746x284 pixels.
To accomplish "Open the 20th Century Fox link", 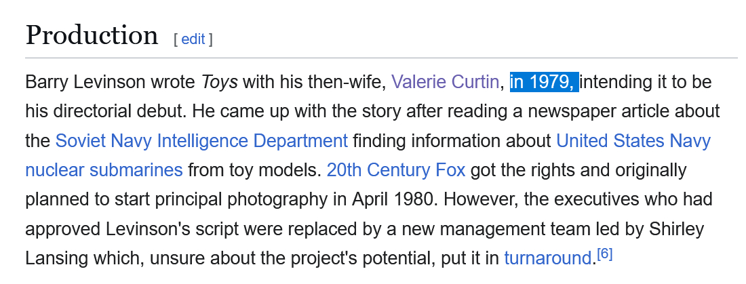I will pyautogui.click(x=395, y=169).
